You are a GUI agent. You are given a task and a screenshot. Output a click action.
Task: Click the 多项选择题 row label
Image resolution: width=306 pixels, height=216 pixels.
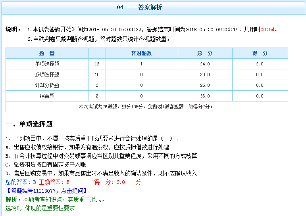click(47, 75)
